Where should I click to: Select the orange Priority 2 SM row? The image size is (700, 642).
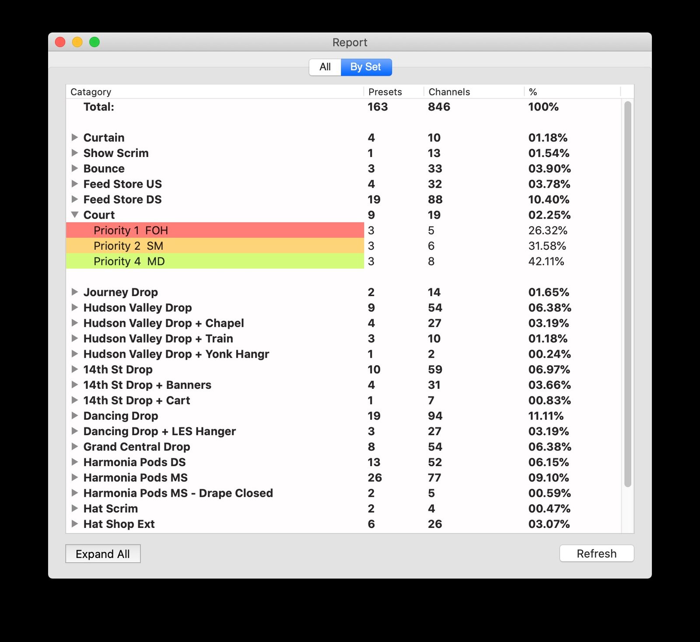[x=343, y=246]
